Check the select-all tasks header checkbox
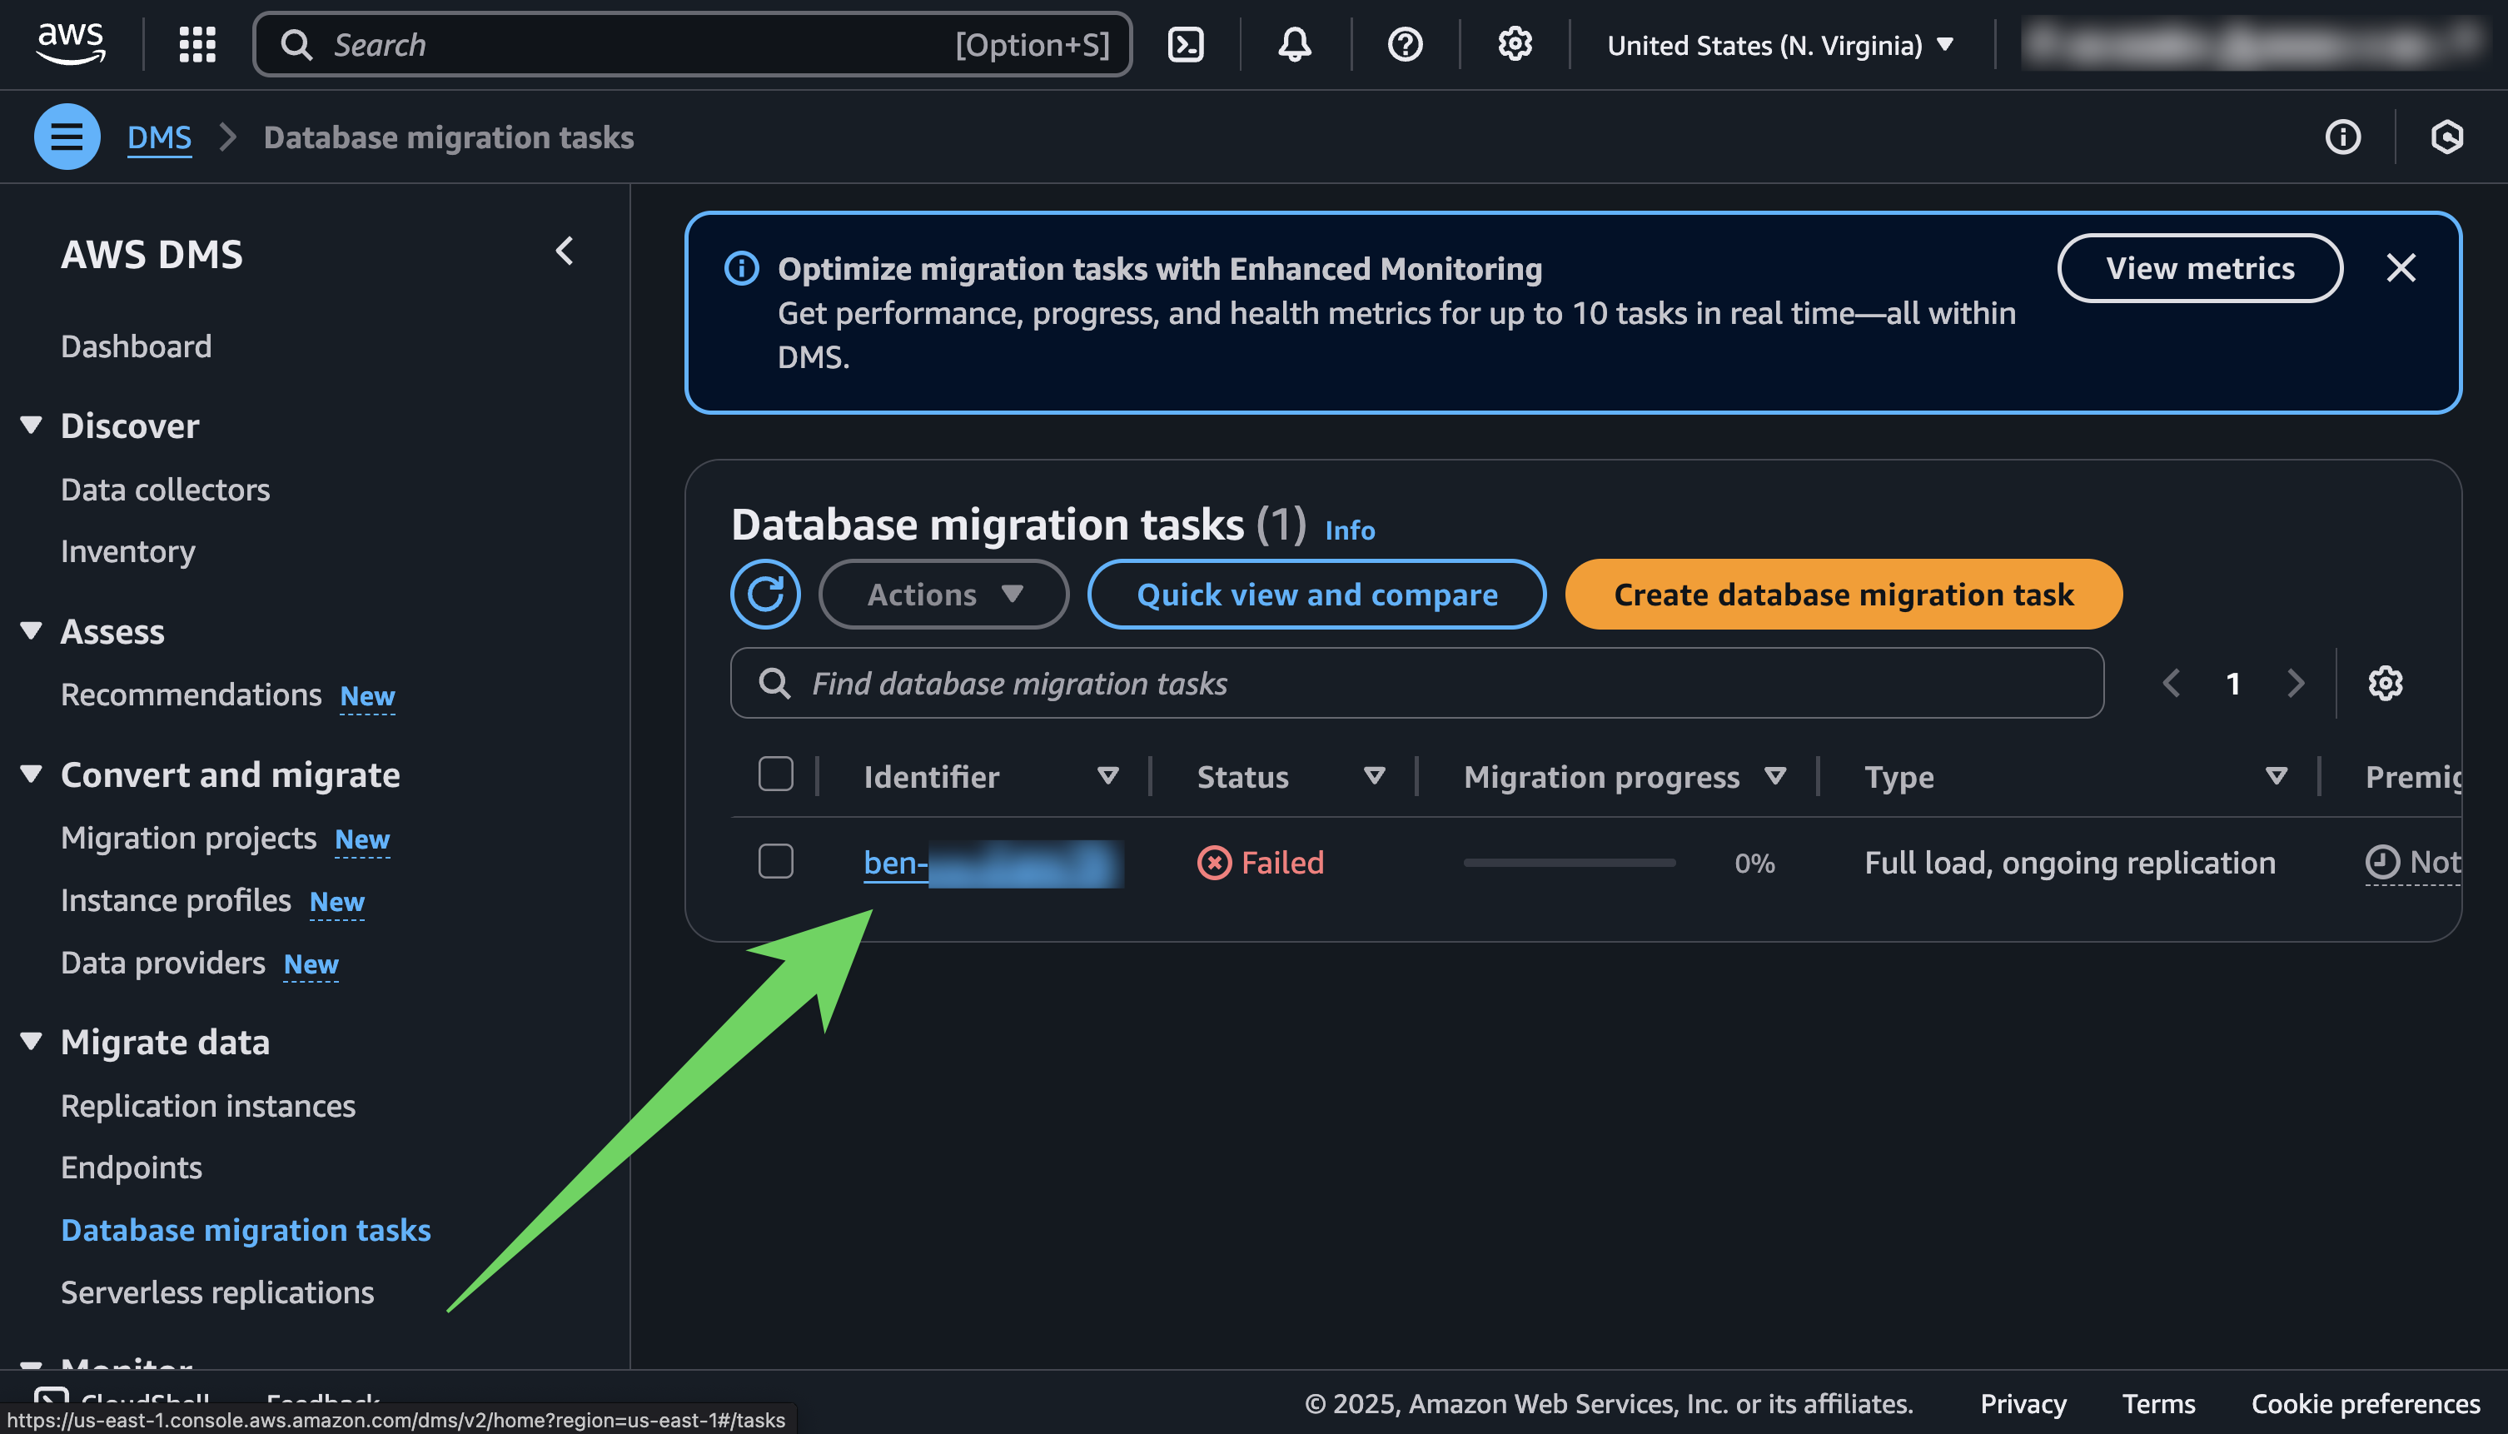The width and height of the screenshot is (2508, 1434). [x=776, y=775]
